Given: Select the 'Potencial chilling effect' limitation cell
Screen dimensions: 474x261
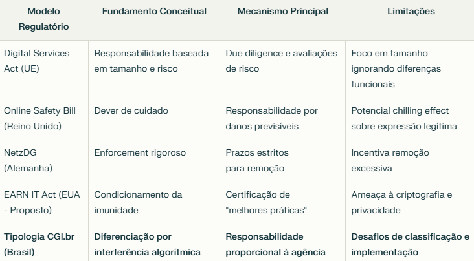Looking at the screenshot, I should [x=410, y=119].
